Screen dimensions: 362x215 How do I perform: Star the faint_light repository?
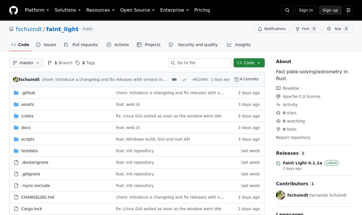338,29
